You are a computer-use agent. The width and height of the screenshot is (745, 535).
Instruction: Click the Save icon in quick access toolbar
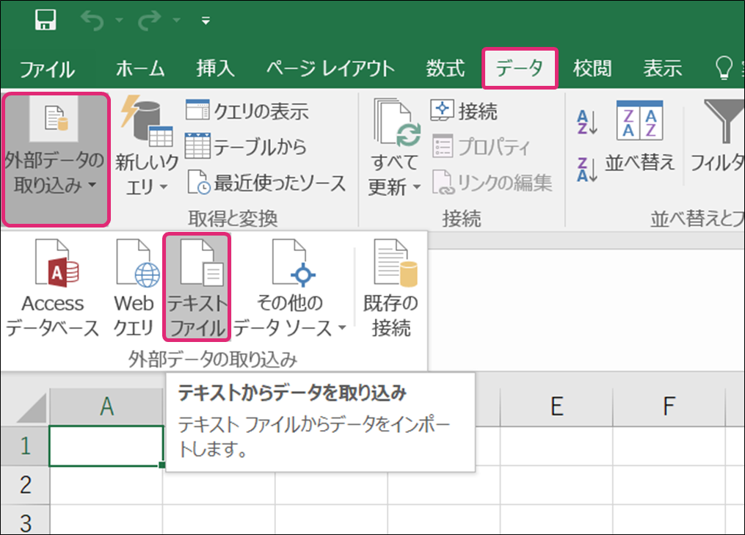coord(46,21)
